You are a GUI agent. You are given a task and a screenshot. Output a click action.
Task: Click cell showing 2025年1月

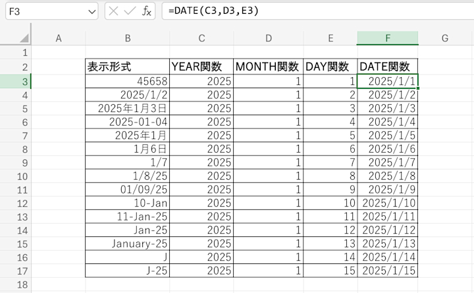click(x=127, y=135)
